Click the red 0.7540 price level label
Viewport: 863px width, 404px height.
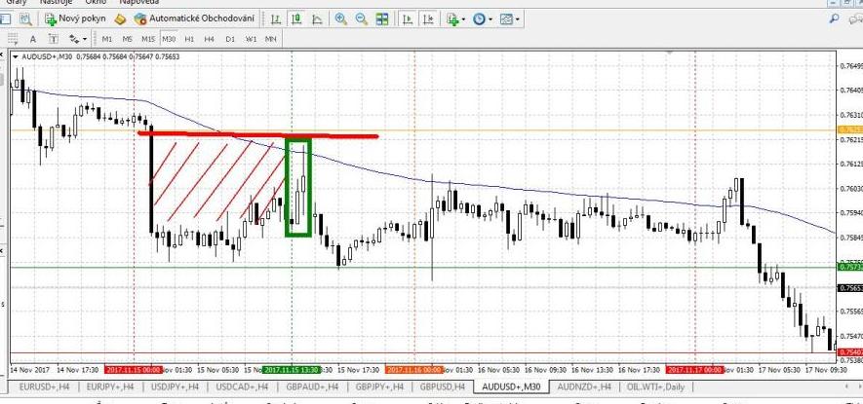849,352
